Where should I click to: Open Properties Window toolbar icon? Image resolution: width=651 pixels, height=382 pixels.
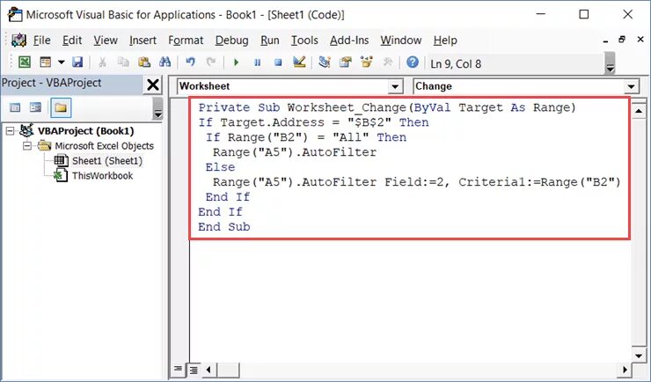point(346,62)
